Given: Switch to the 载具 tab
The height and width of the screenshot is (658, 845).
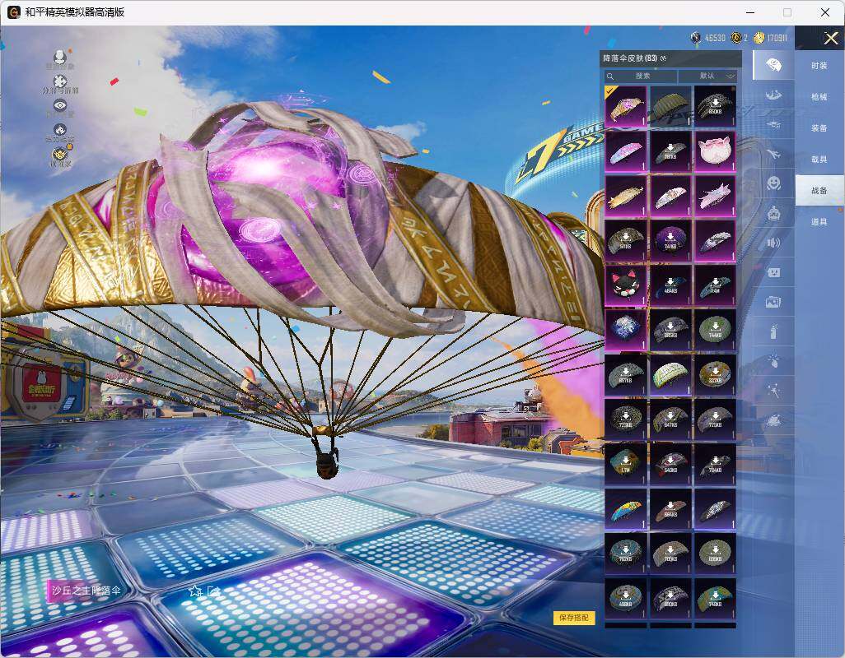Looking at the screenshot, I should click(x=819, y=160).
